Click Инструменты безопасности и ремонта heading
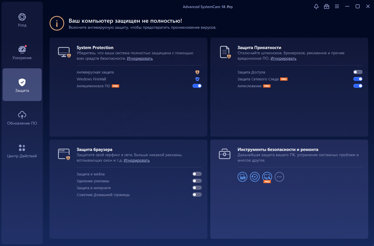The width and height of the screenshot is (374, 246). pos(278,150)
